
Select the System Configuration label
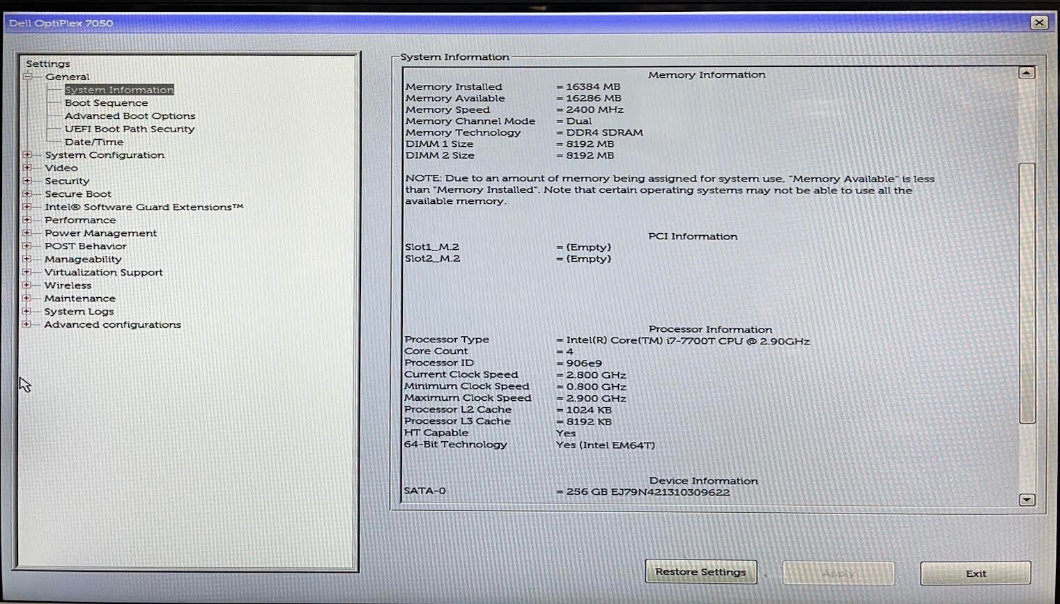point(105,154)
